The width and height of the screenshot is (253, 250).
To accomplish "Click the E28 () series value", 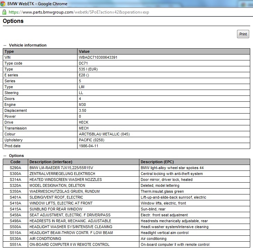I will (84, 75).
